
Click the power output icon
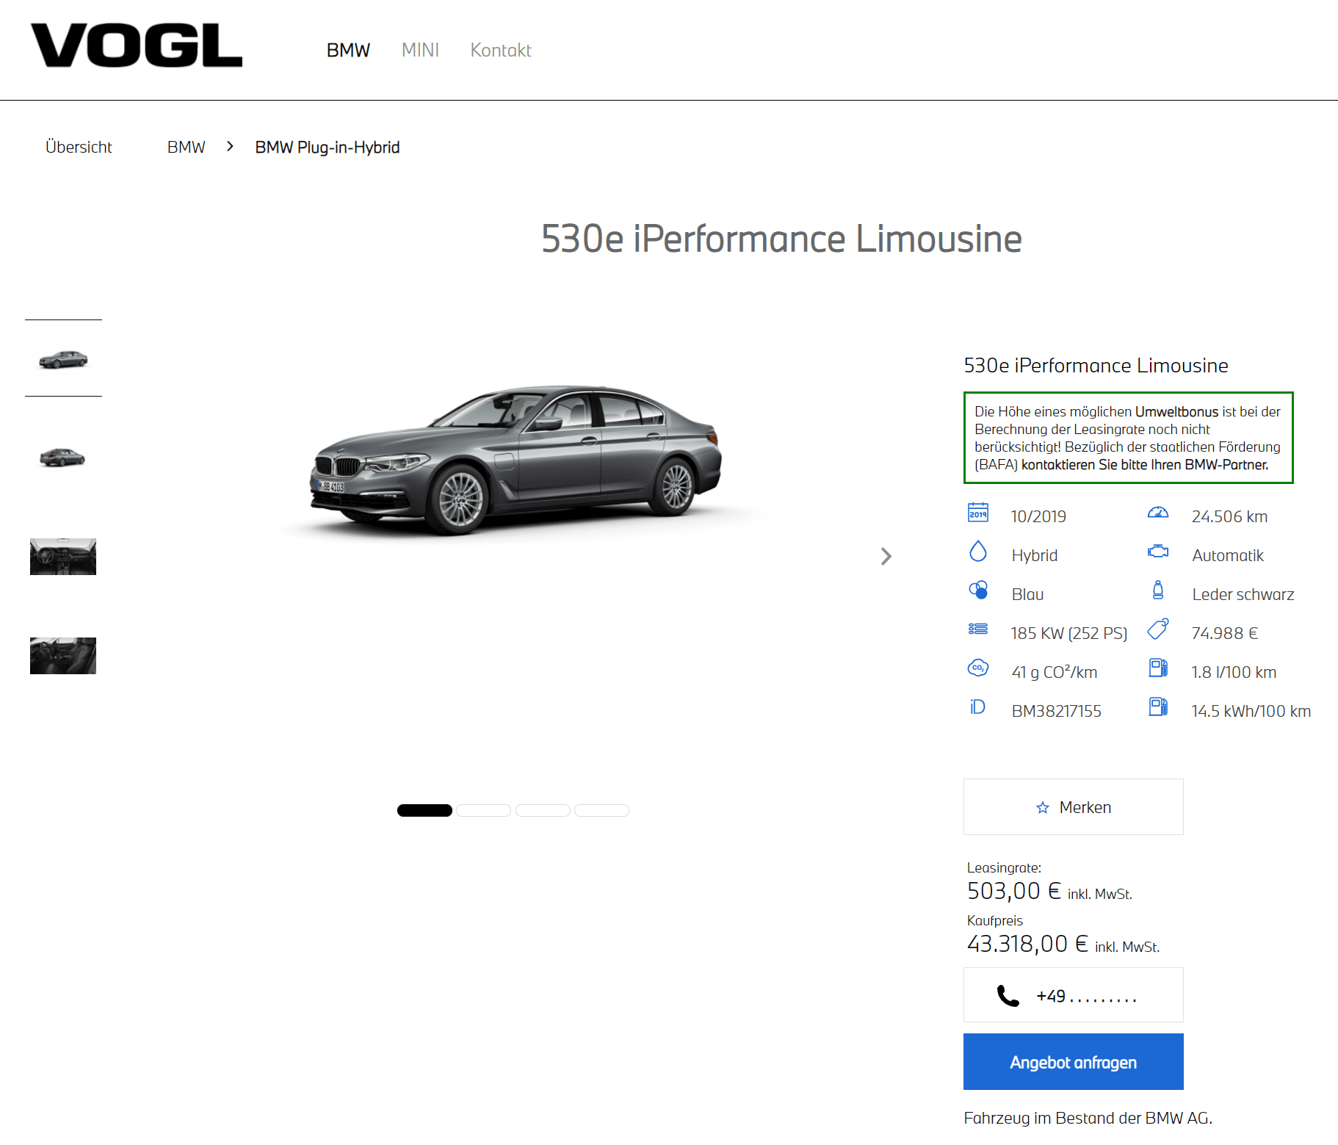point(978,629)
